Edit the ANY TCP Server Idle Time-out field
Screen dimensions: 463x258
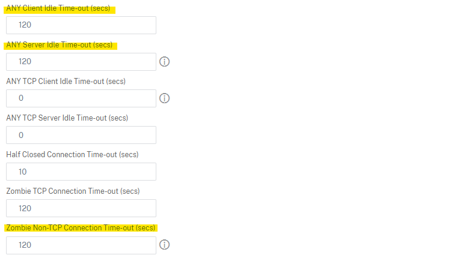coord(81,135)
